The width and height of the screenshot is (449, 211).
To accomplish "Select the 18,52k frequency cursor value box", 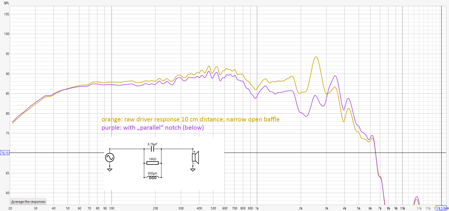I will tap(441, 208).
